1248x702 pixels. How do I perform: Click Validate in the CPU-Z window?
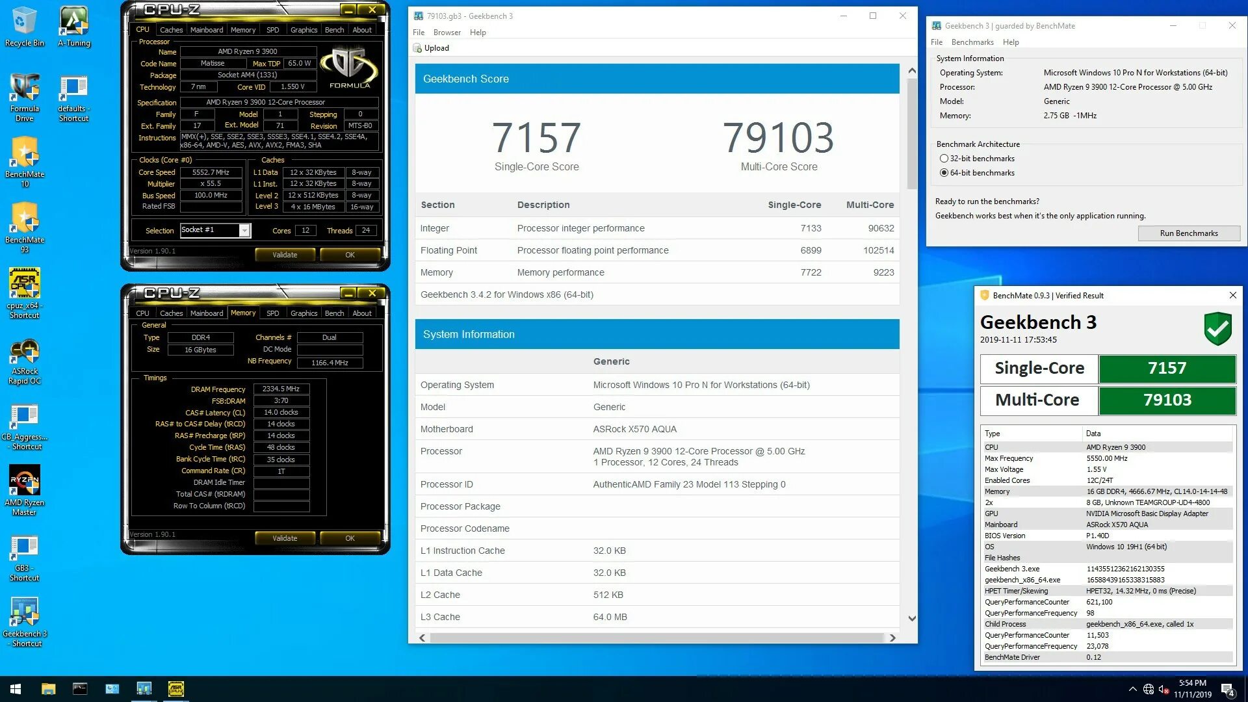285,254
